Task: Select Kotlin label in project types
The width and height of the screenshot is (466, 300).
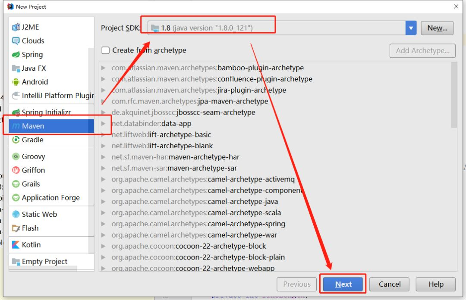Action: [x=31, y=245]
